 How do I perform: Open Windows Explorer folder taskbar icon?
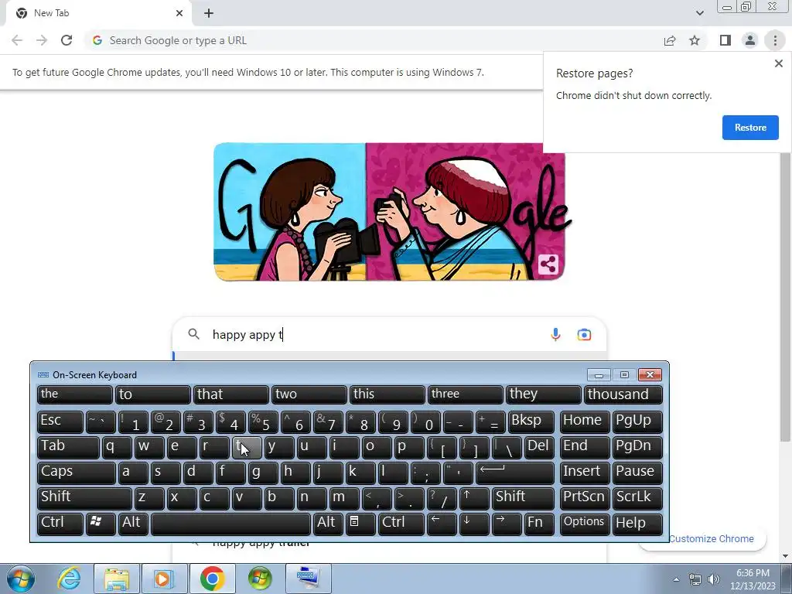pos(118,579)
